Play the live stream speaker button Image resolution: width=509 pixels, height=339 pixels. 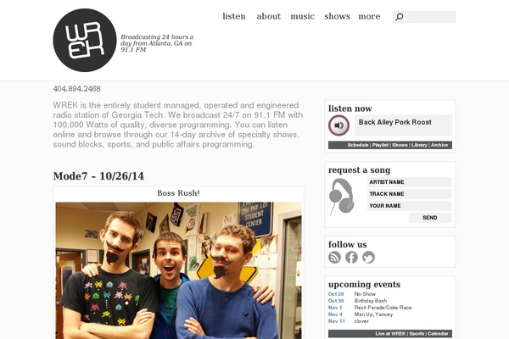(x=338, y=125)
